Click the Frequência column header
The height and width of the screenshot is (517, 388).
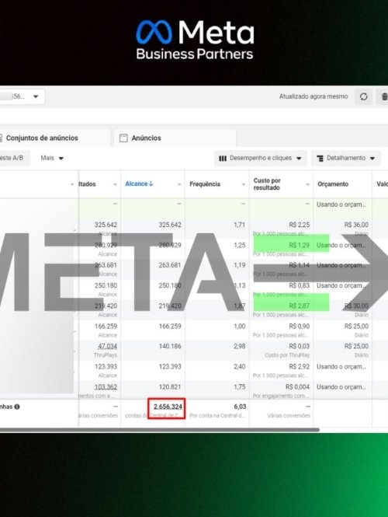(x=205, y=184)
